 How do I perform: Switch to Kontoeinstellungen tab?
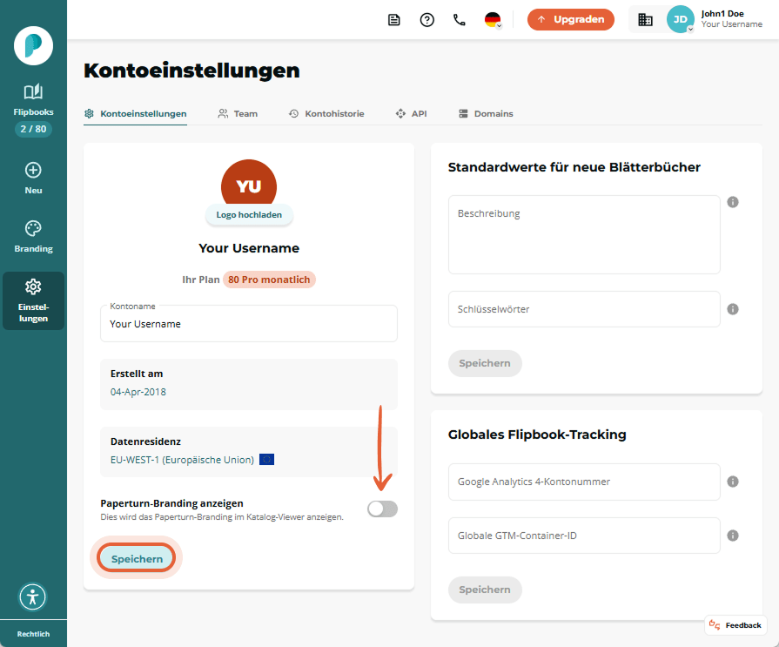click(x=136, y=114)
